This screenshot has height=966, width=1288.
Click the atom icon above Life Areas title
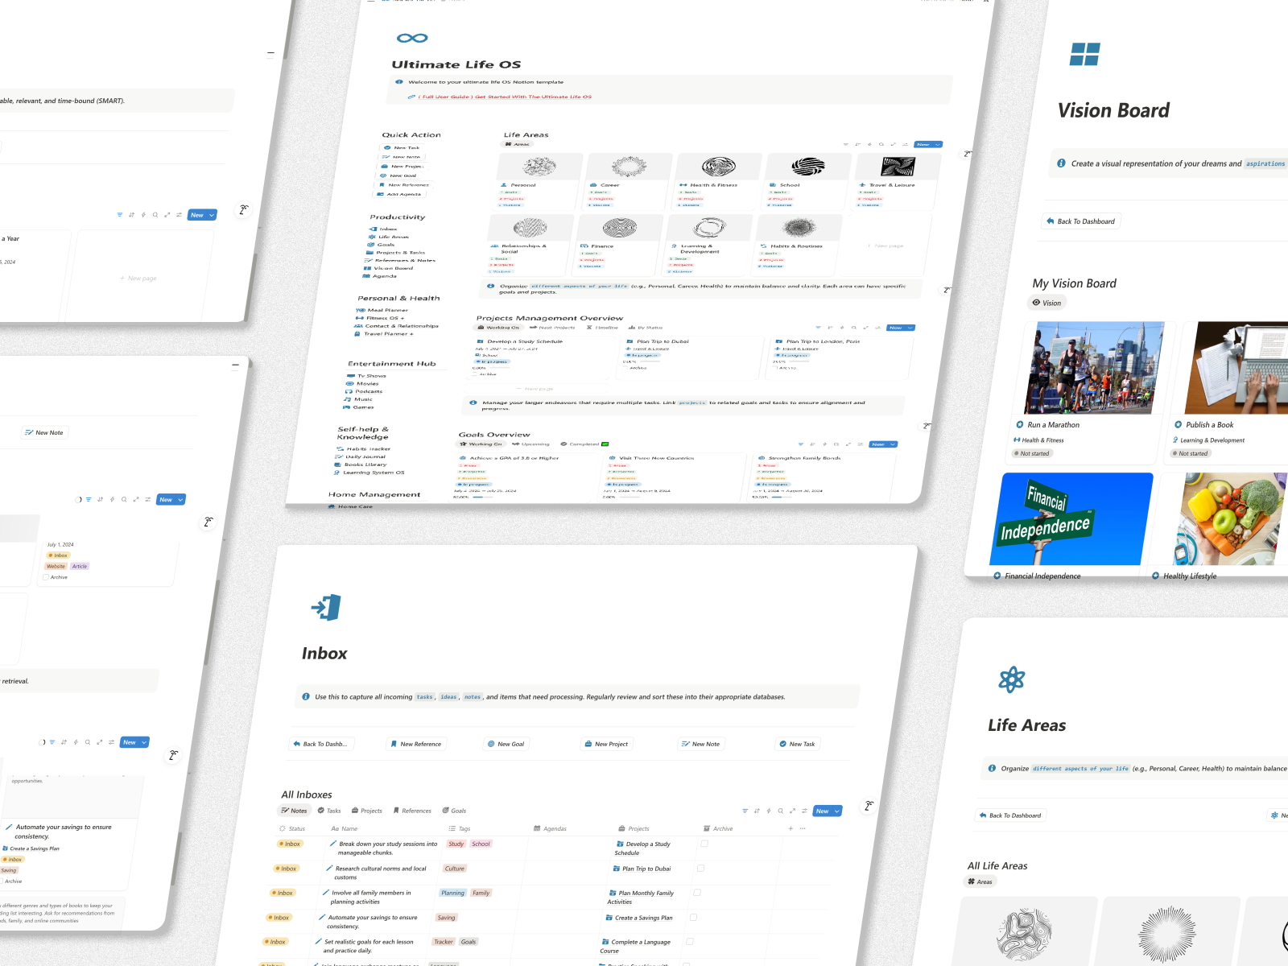(x=1011, y=680)
